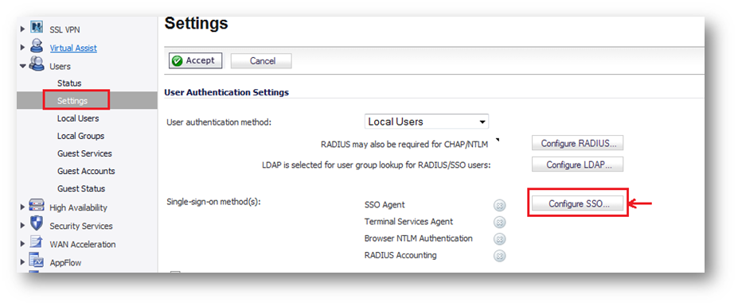
Task: Expand the SSL VPN tree node
Action: [x=22, y=29]
